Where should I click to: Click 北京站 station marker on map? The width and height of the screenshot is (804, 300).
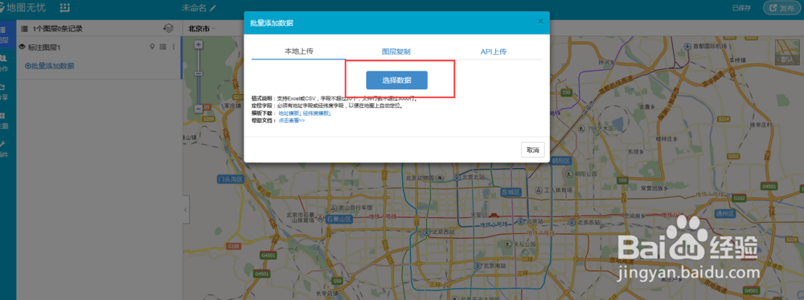tap(521, 221)
